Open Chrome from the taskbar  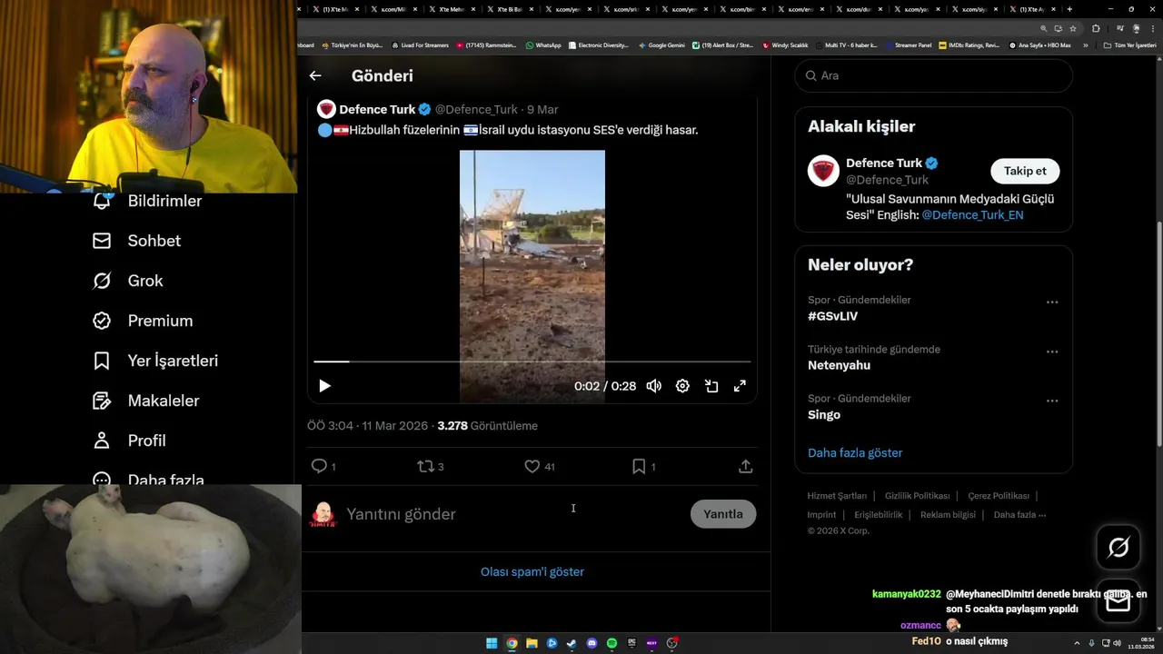point(512,643)
